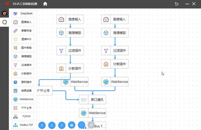The image size is (201, 130).
Task: Toggle the gray disabled circular button
Action: pyautogui.click(x=91, y=125)
